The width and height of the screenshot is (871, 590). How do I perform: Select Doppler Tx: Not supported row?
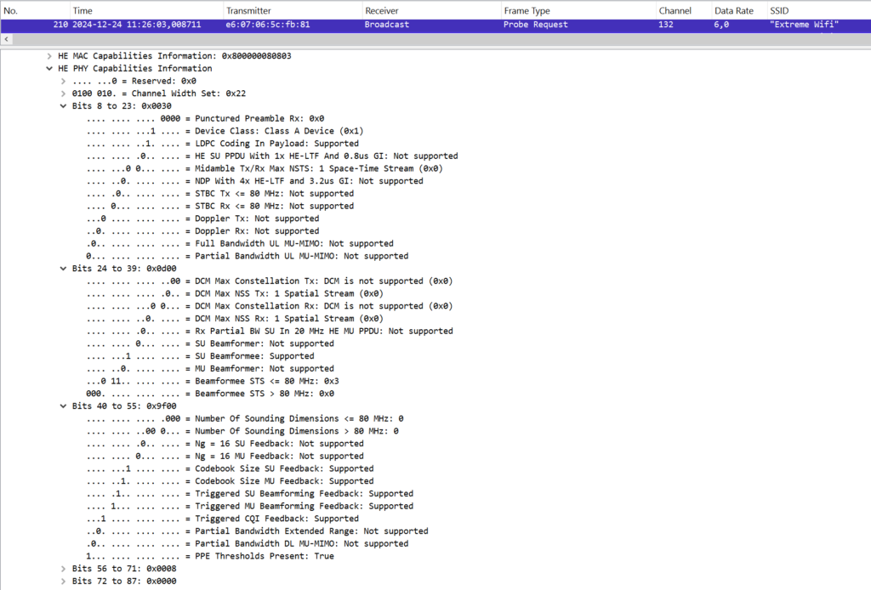202,218
